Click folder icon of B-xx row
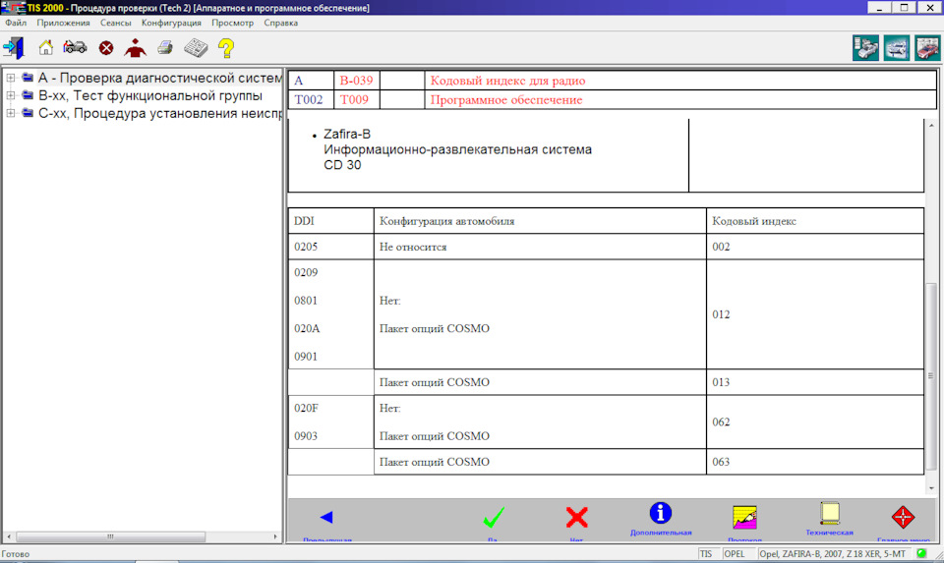944x563 pixels. [x=28, y=95]
